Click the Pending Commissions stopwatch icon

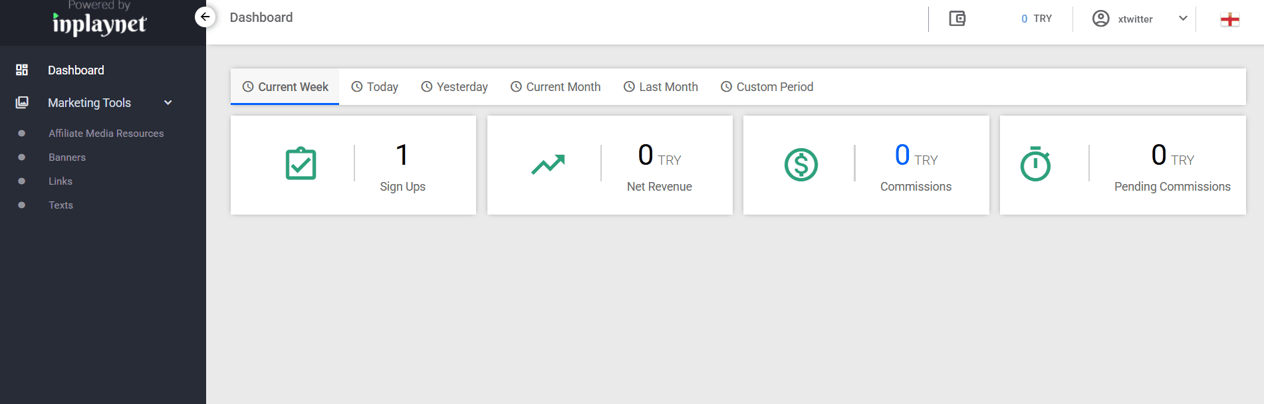click(1035, 163)
